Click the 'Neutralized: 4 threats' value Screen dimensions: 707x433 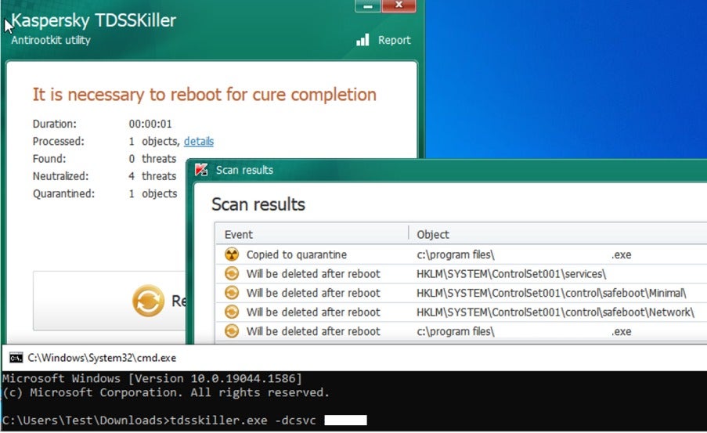(x=153, y=176)
